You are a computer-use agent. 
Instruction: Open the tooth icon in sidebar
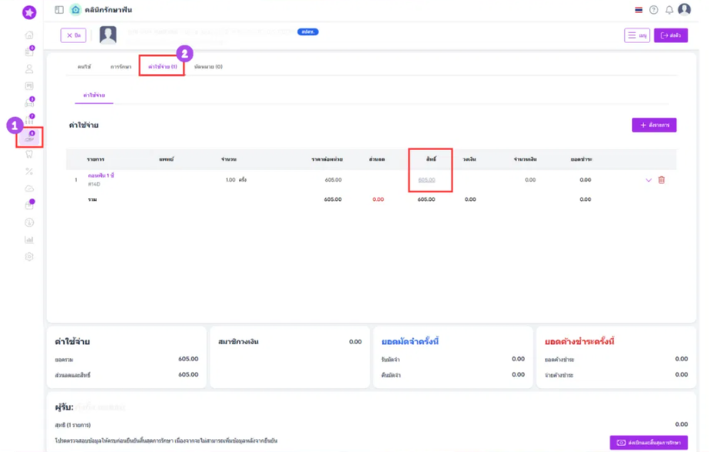(x=29, y=154)
